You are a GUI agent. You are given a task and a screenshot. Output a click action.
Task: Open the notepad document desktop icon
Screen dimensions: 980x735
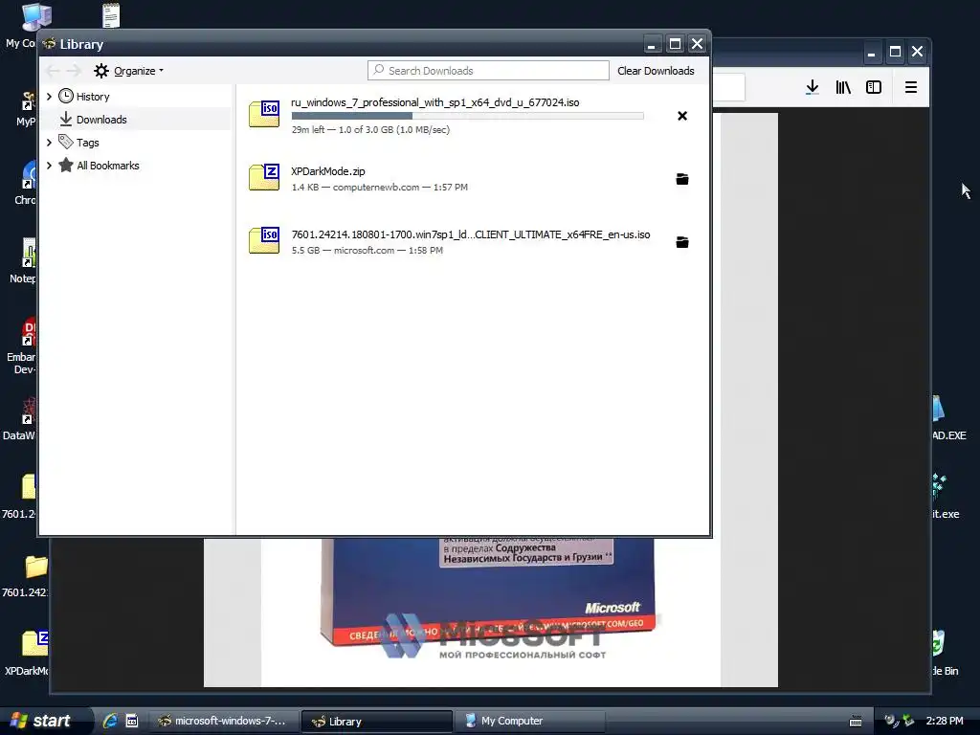point(111,15)
